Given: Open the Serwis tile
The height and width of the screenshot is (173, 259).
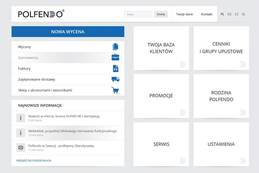Looking at the screenshot, I should click(161, 144).
